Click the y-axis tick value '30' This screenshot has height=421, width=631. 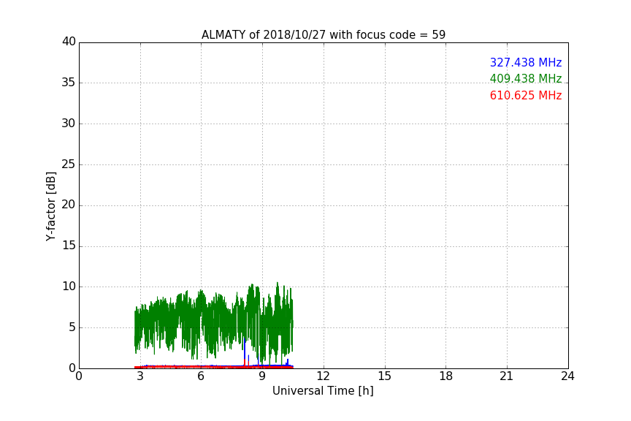[69, 124]
